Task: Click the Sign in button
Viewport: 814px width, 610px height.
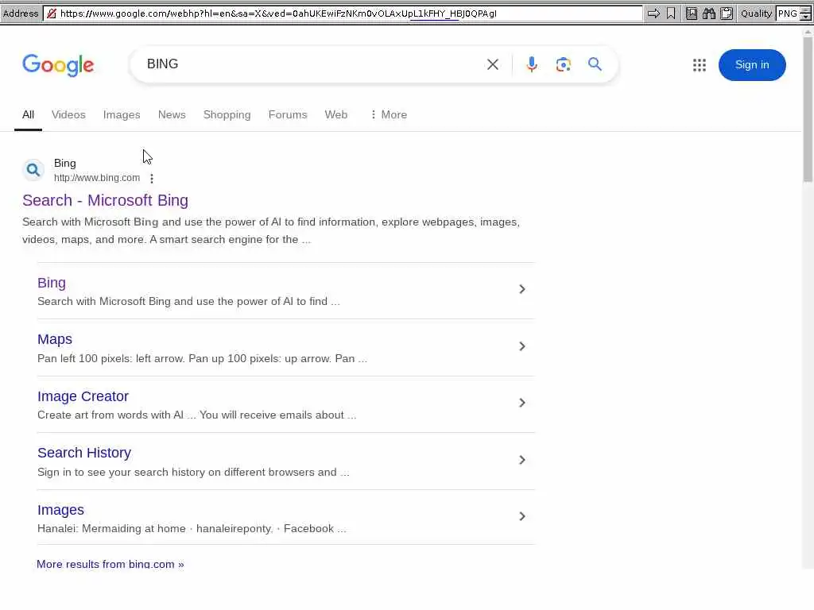Action: 752,65
